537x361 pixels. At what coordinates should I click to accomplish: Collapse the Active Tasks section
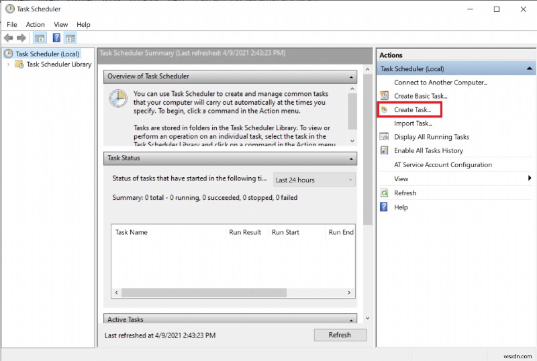click(x=351, y=320)
